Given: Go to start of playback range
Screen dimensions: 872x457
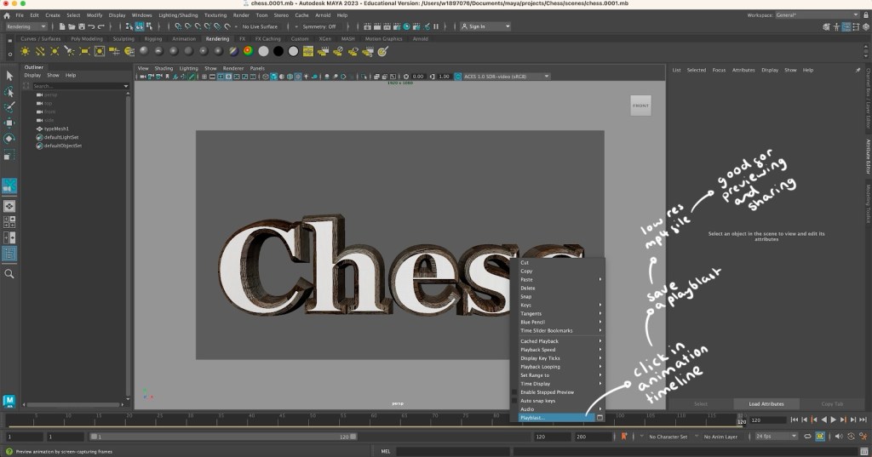Looking at the screenshot, I should (795, 420).
